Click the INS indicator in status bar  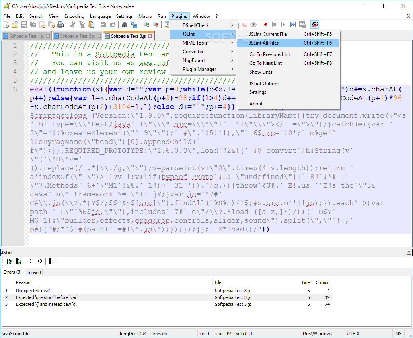pos(398,334)
